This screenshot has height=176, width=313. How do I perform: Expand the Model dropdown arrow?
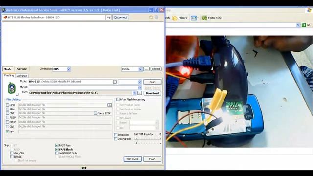tap(139, 82)
